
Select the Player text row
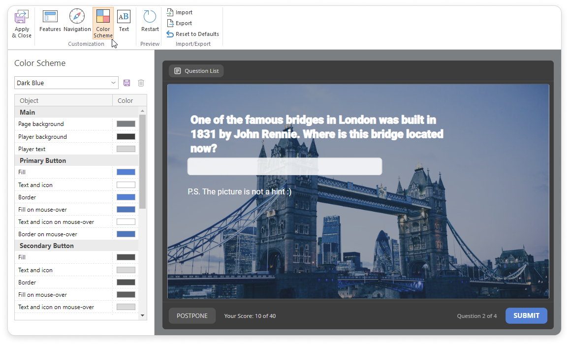coord(64,149)
